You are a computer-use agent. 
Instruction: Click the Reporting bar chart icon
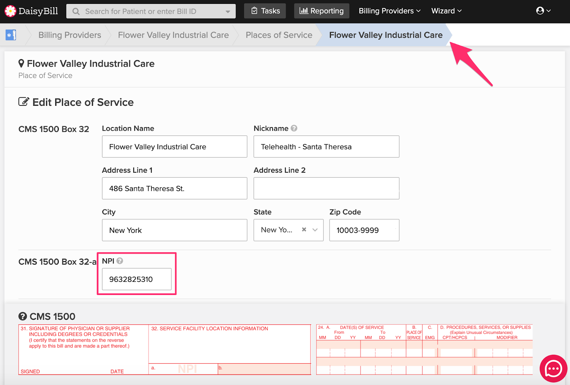[304, 11]
